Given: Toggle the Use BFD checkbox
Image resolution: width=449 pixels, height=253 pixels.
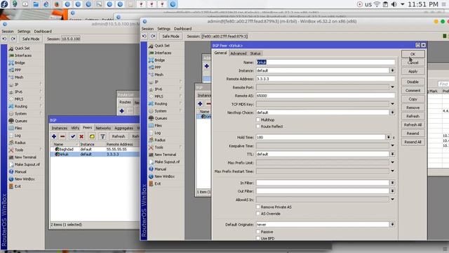Looking at the screenshot, I should click(258, 238).
